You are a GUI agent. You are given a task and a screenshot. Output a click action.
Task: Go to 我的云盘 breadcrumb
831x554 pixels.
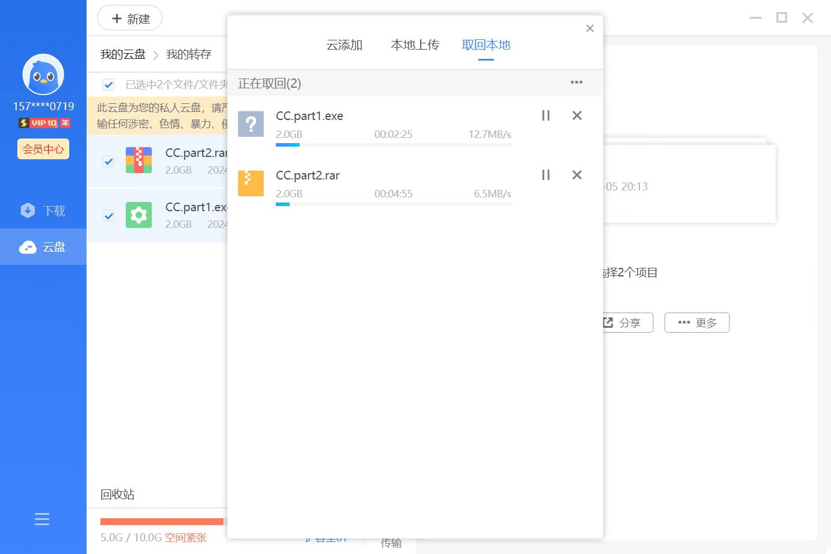123,54
